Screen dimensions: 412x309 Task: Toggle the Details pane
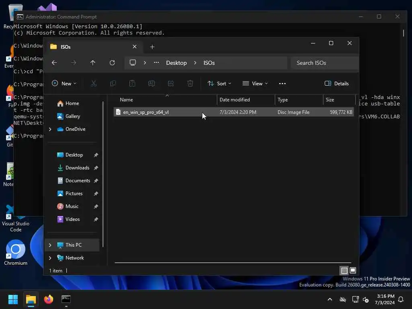click(x=337, y=84)
